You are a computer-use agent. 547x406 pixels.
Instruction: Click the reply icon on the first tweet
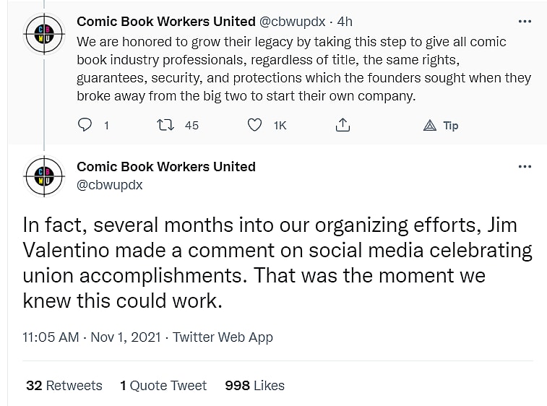click(x=85, y=125)
